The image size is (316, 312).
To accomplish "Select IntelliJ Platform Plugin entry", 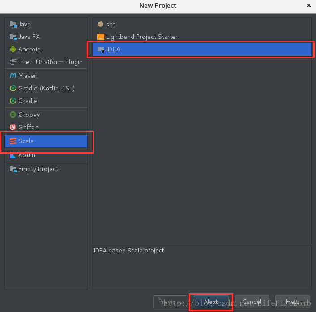I will point(46,62).
